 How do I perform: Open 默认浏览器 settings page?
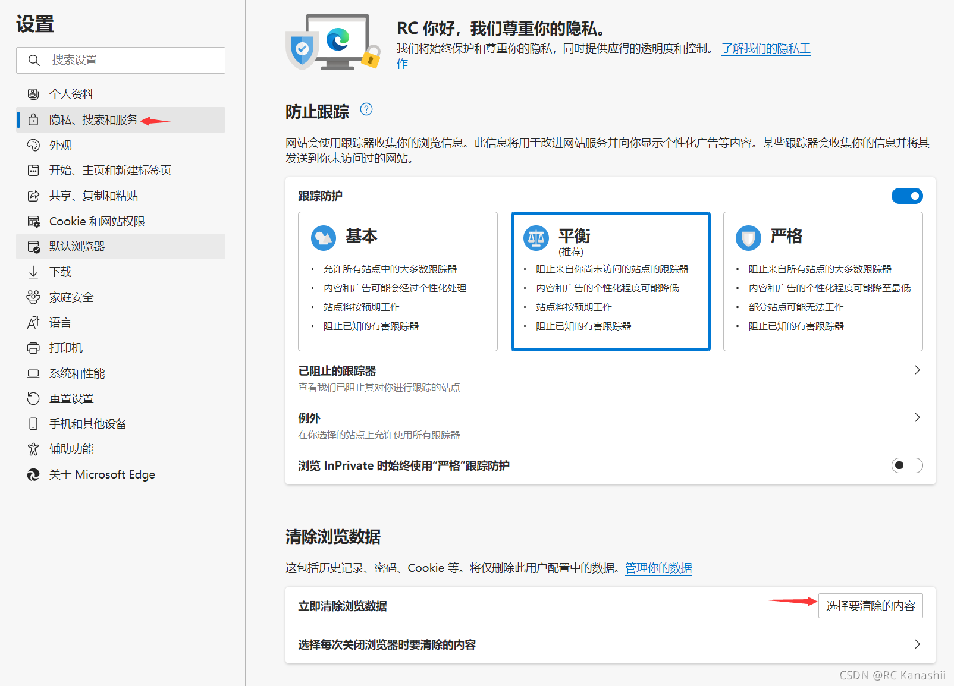pyautogui.click(x=121, y=246)
